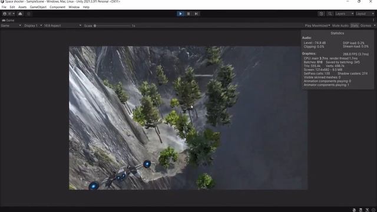Click the spaceship in the Game view

click(x=120, y=175)
